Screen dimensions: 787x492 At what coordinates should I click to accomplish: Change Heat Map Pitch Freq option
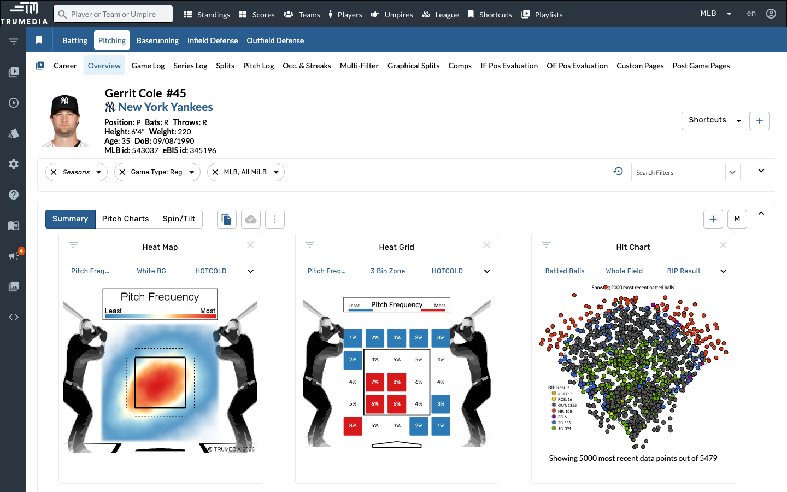90,271
